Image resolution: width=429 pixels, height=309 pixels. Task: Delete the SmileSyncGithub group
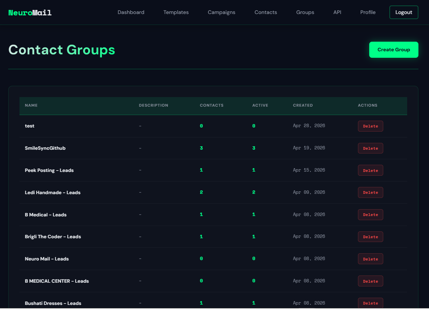tap(371, 148)
